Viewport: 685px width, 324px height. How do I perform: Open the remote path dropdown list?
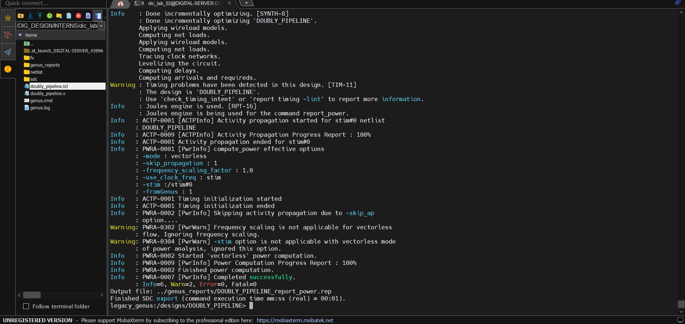click(101, 26)
